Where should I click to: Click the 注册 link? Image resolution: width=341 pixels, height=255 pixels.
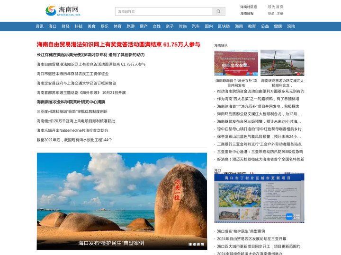click(x=280, y=13)
